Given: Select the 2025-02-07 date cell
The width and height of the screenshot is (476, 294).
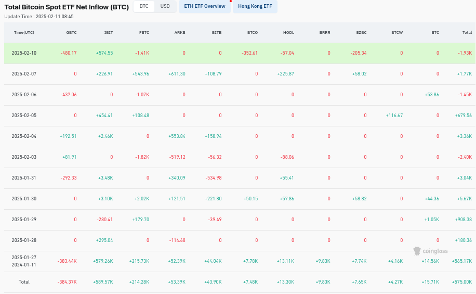Looking at the screenshot, I should [x=24, y=74].
